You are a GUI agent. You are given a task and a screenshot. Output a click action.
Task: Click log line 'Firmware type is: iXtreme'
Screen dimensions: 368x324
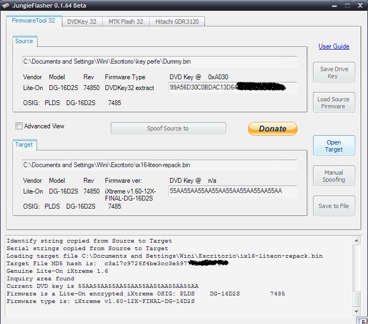101,301
